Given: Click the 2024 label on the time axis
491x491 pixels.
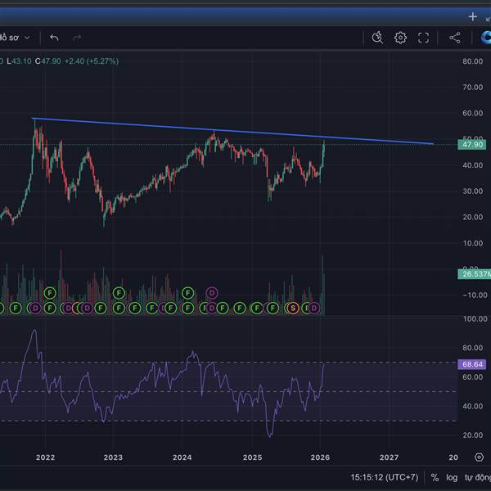Looking at the screenshot, I should (182, 457).
